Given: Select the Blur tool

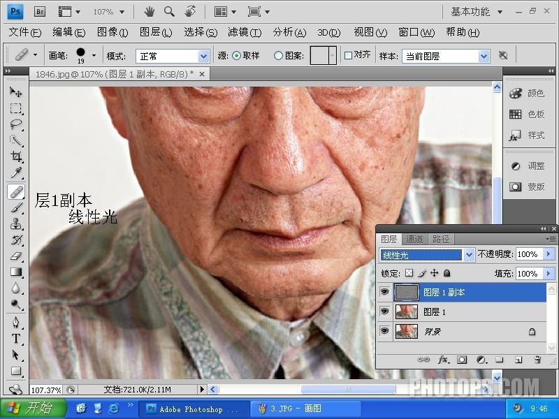Looking at the screenshot, I should pos(15,288).
